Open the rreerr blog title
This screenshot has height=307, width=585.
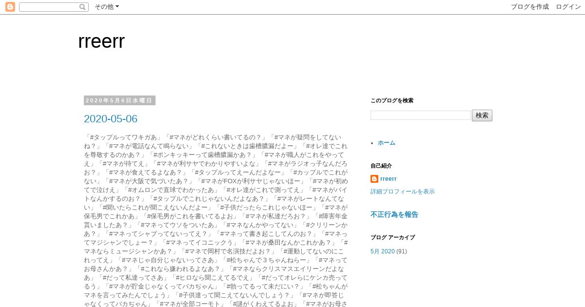101,41
